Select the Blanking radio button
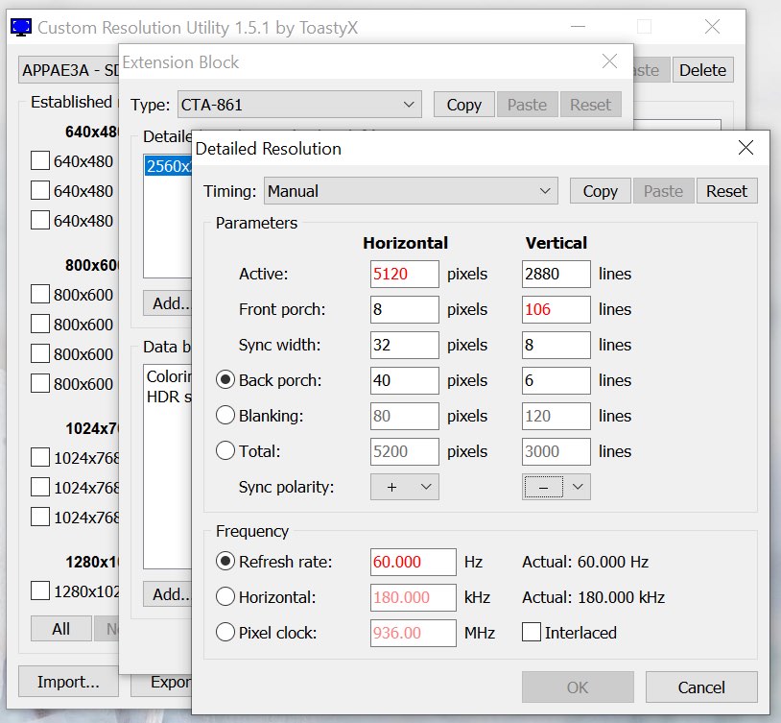Image resolution: width=781 pixels, height=723 pixels. (225, 416)
